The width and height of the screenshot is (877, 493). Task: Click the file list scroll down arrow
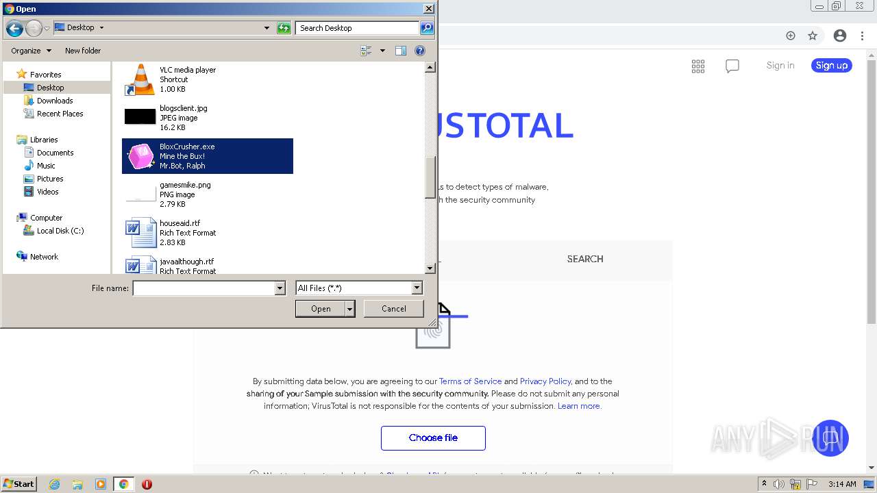[430, 268]
